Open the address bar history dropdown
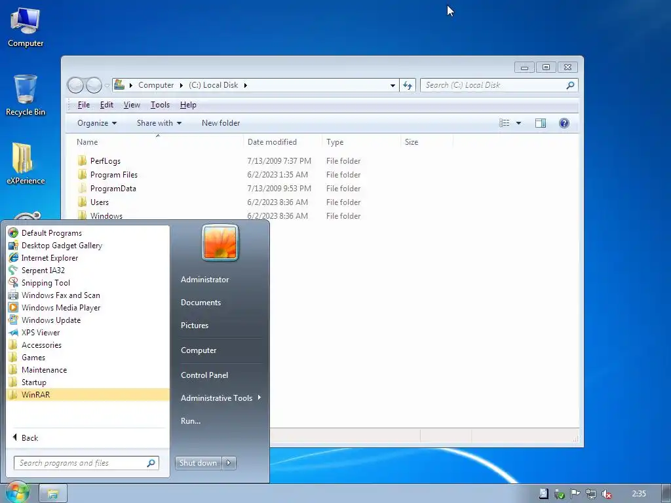This screenshot has width=671, height=503. (393, 85)
